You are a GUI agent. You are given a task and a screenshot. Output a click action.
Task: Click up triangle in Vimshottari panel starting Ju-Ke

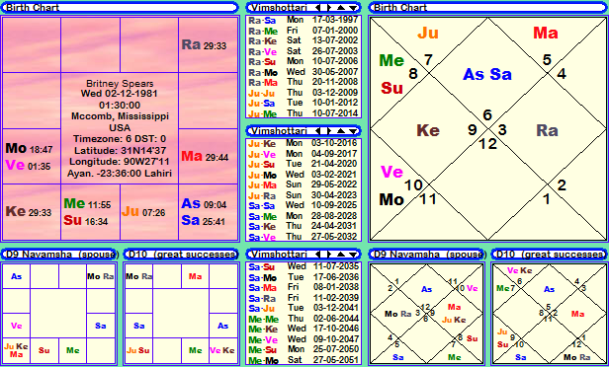(x=341, y=130)
